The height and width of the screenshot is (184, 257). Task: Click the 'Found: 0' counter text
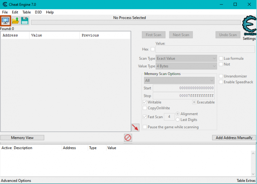tap(7, 29)
